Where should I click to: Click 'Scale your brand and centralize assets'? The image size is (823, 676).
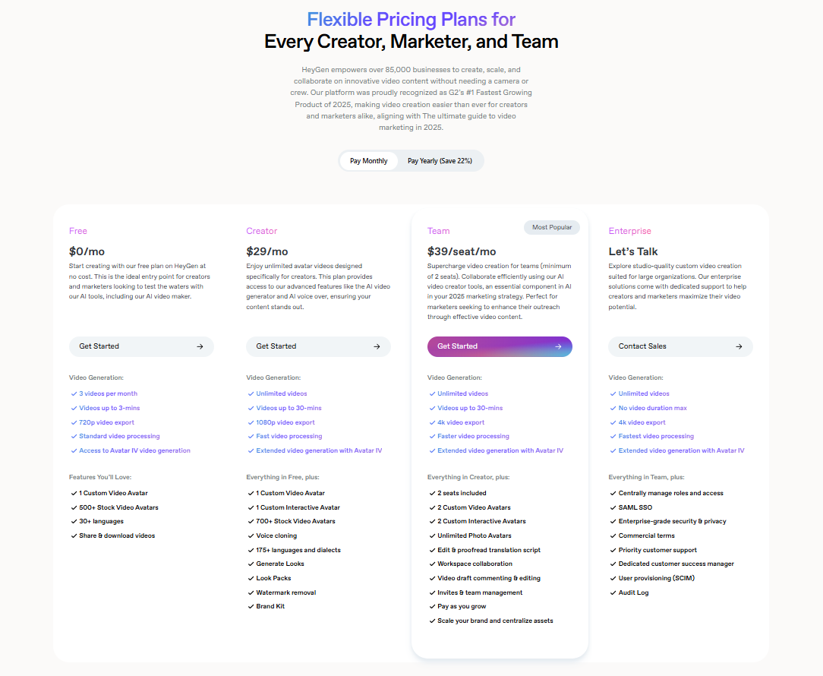click(495, 621)
